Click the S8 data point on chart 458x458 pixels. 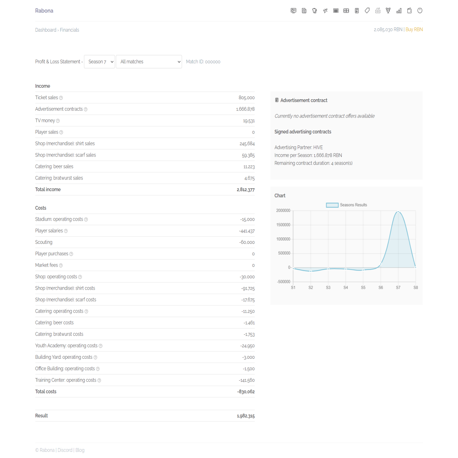[x=416, y=267]
